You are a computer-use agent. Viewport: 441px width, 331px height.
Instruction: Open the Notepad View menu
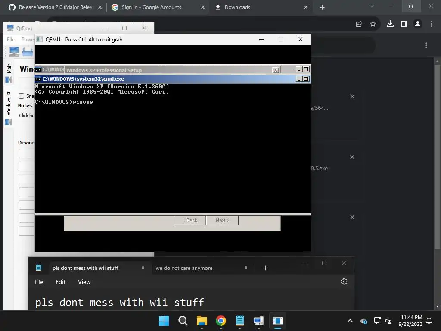[x=84, y=282]
